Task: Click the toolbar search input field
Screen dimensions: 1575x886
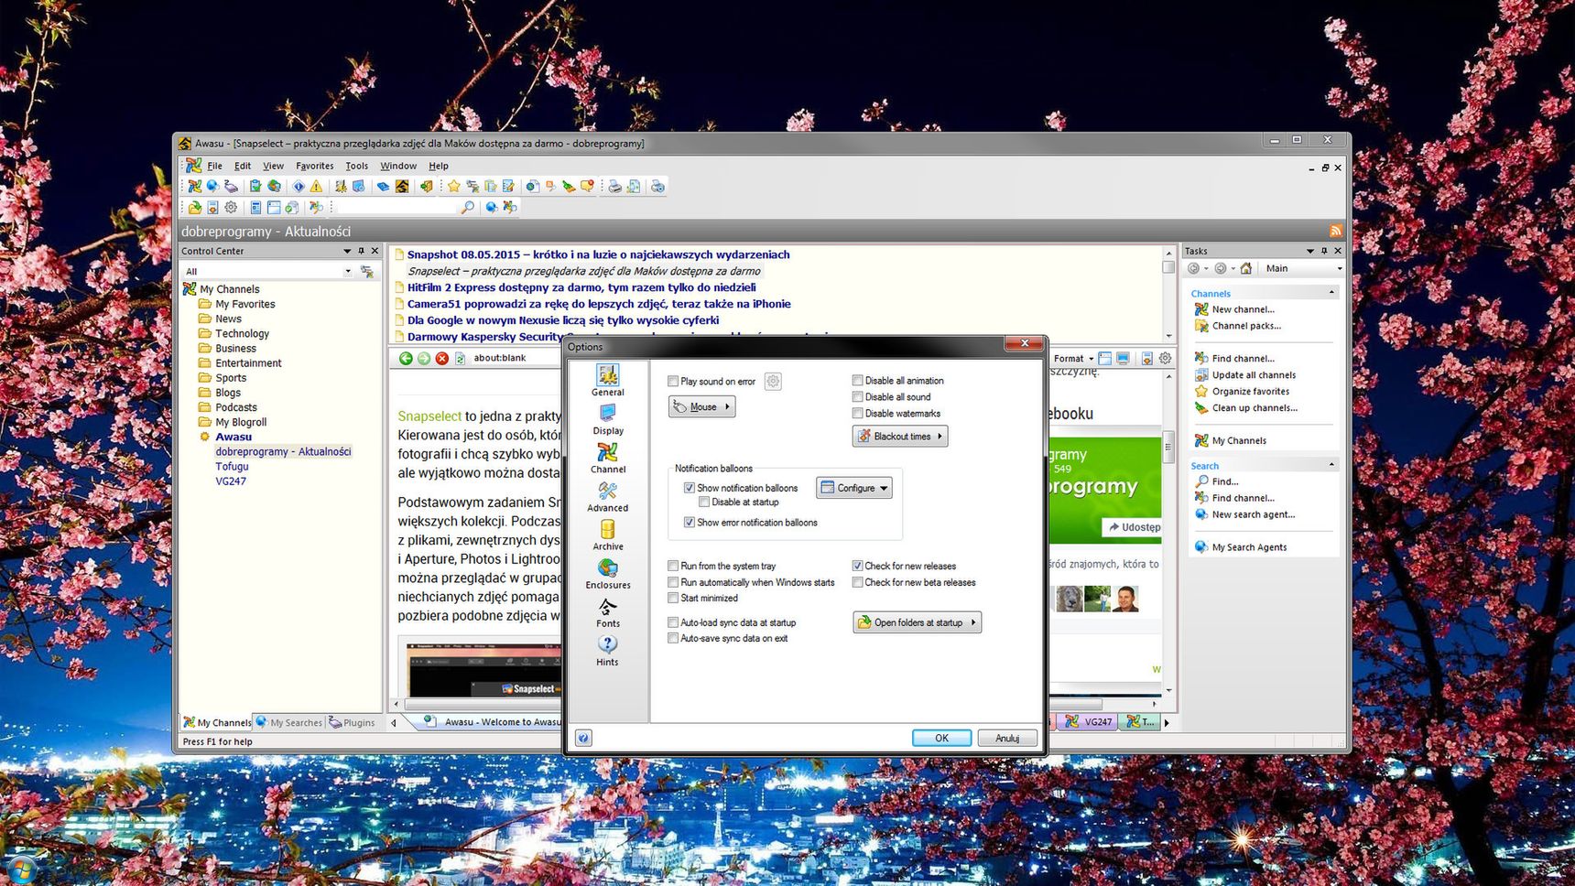Action: pos(397,208)
